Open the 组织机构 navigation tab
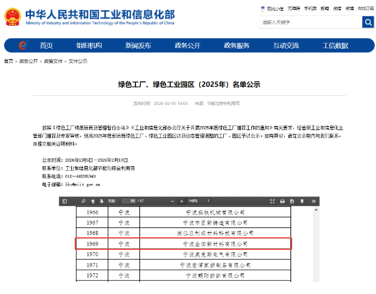This screenshot has width=376, height=294. click(x=89, y=45)
